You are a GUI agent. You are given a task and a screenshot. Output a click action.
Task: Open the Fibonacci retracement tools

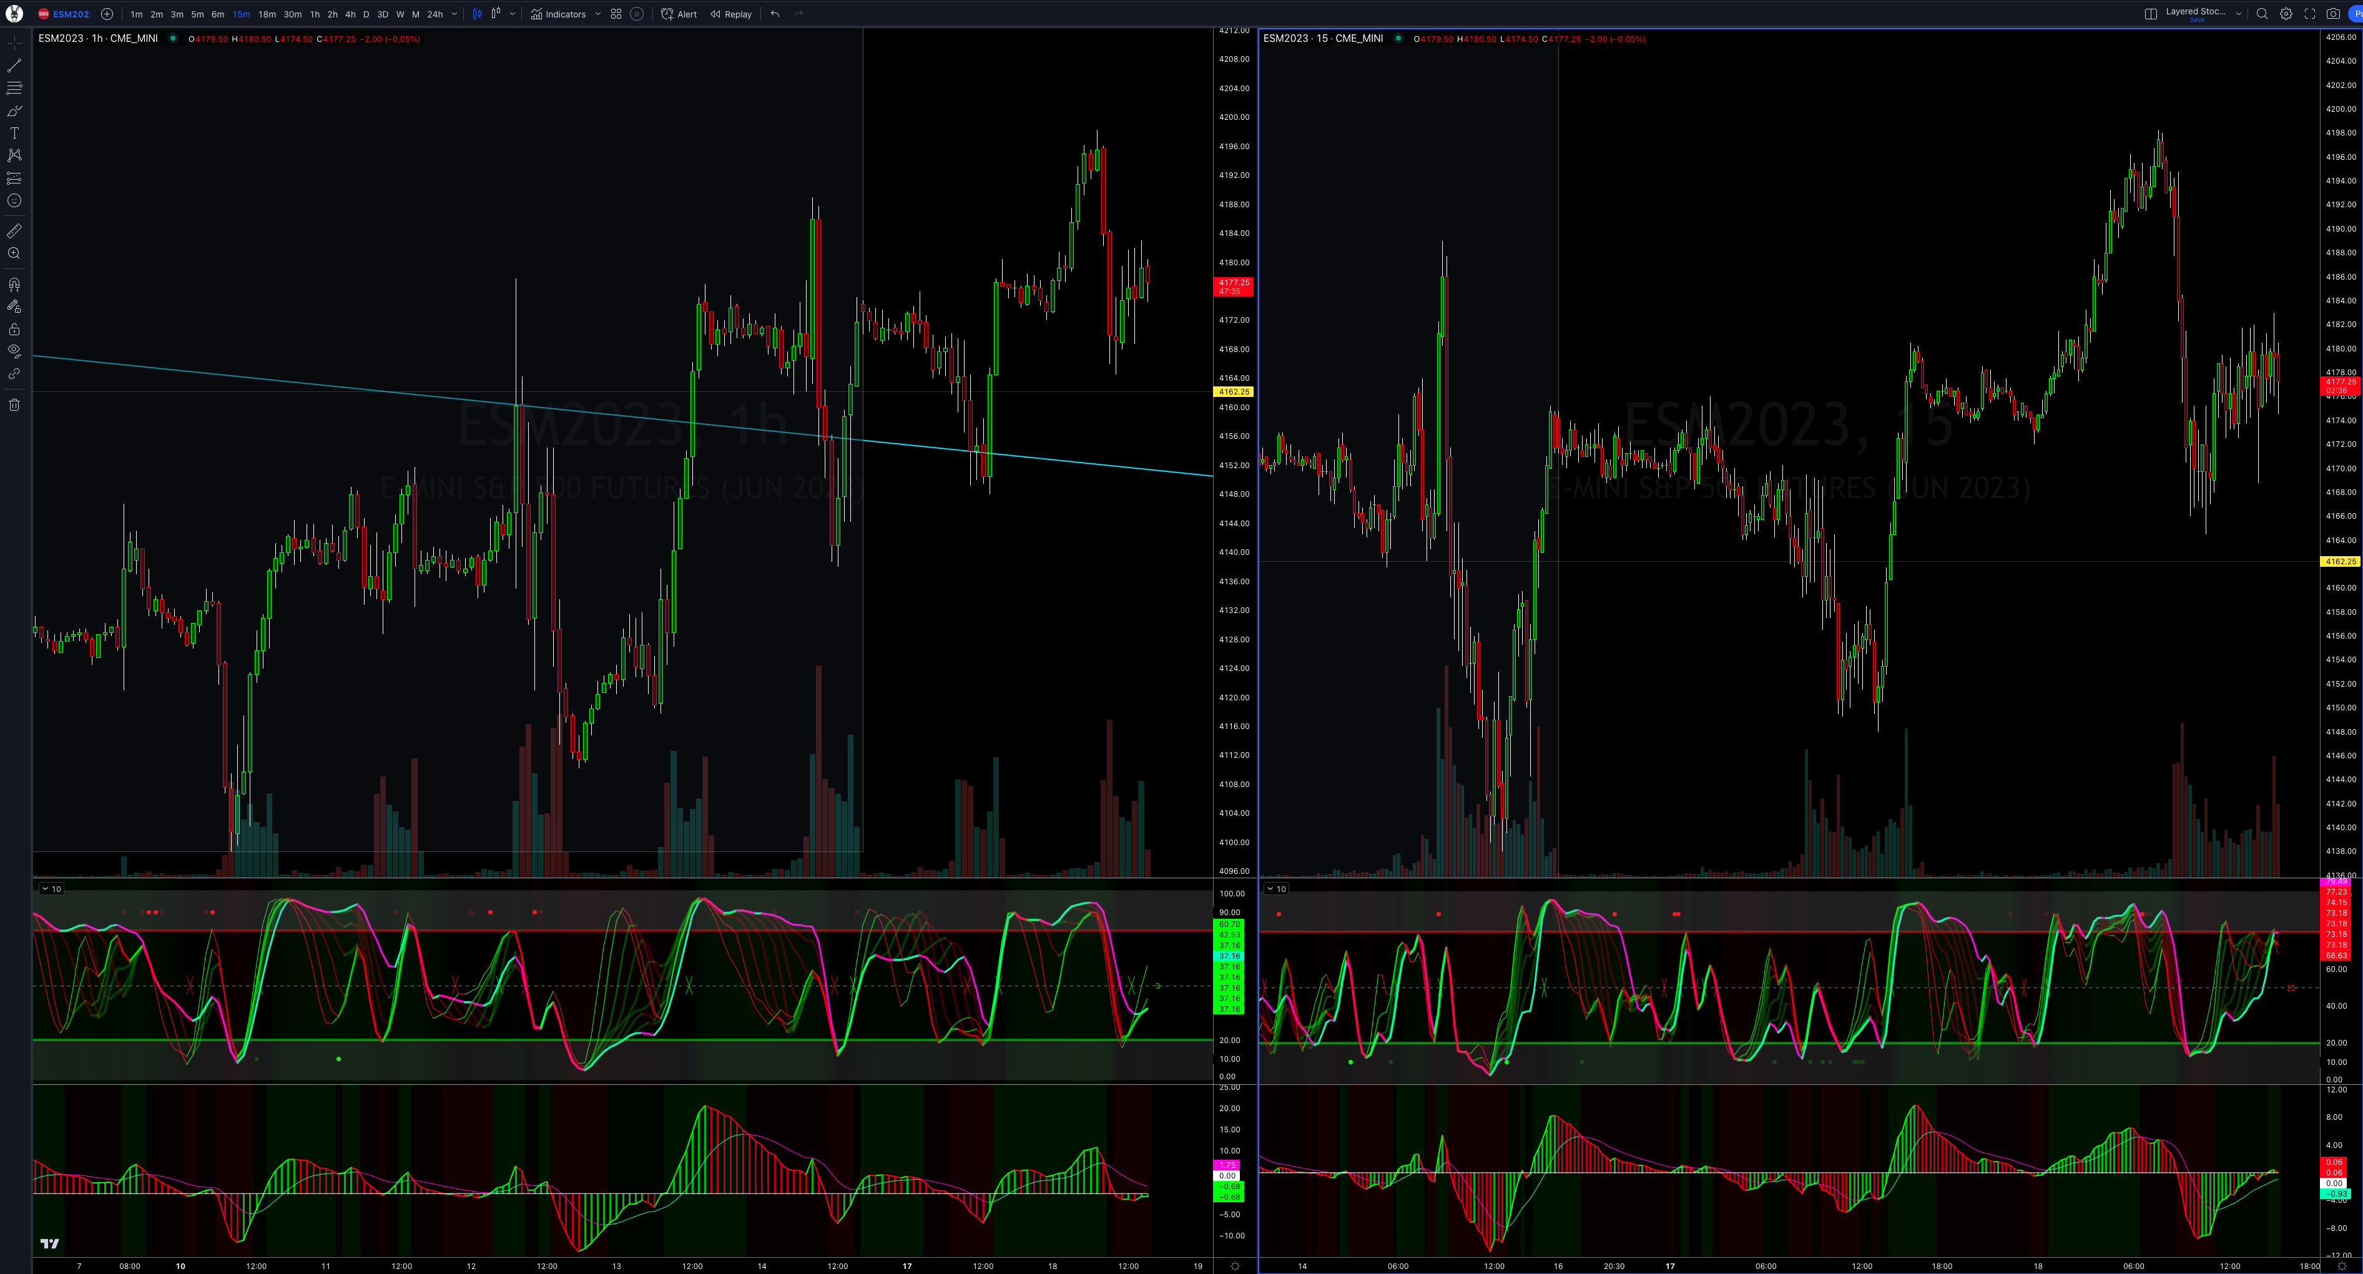point(14,88)
